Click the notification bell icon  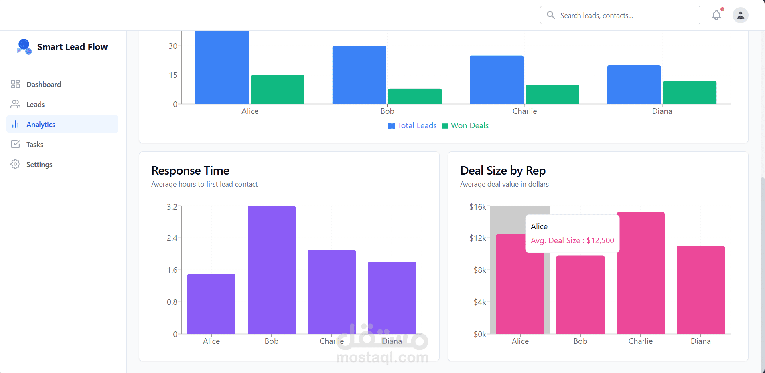[x=716, y=15]
